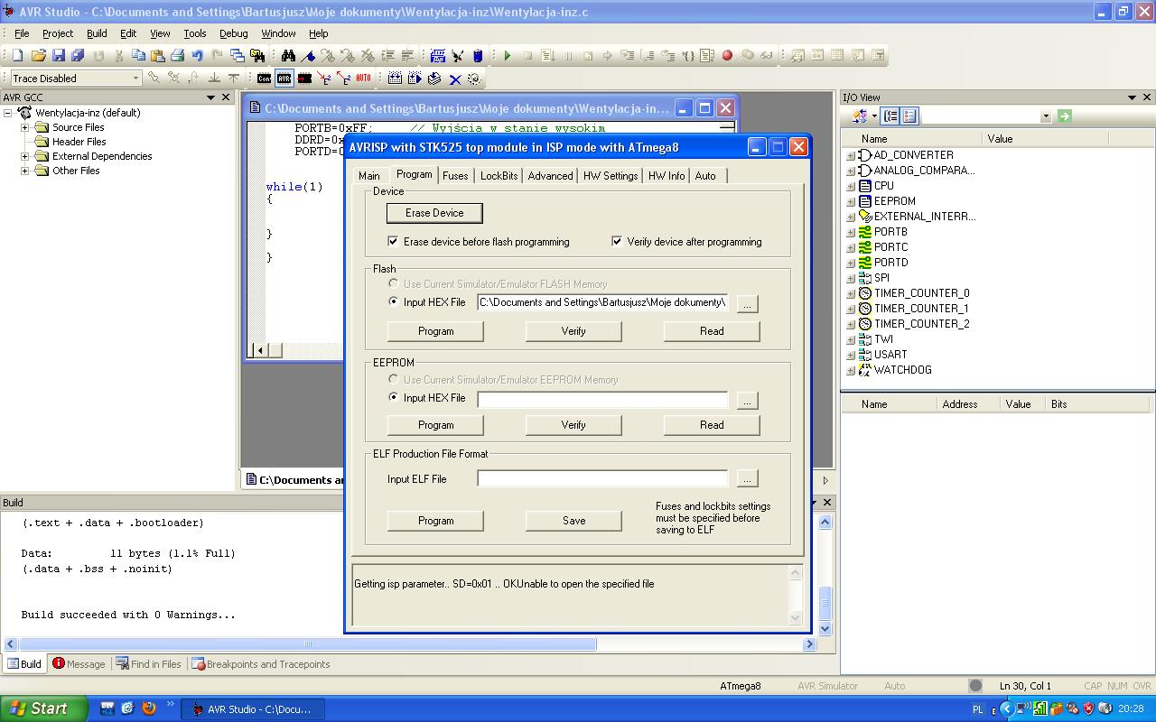Open the Trace Disabled dropdown
The image size is (1156, 722).
[x=135, y=79]
